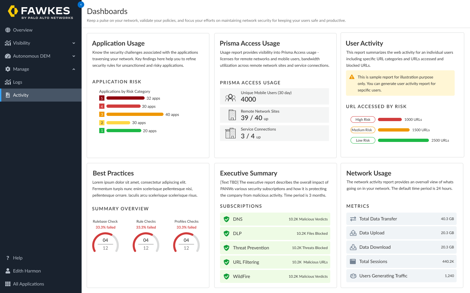Click the Remote Network Sites building icon
The image size is (470, 293).
pyautogui.click(x=232, y=115)
